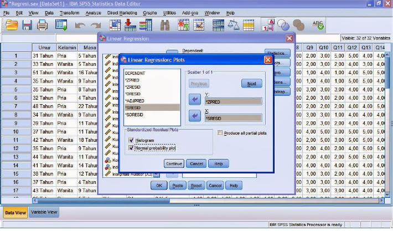
Task: Click the Save file icon in toolbar
Action: [27, 25]
